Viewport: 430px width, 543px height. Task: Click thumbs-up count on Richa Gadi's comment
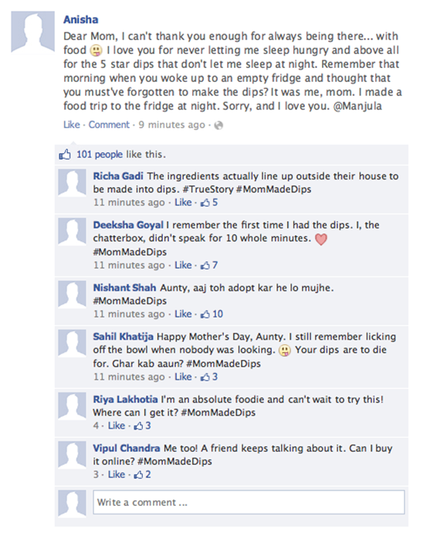(x=209, y=202)
